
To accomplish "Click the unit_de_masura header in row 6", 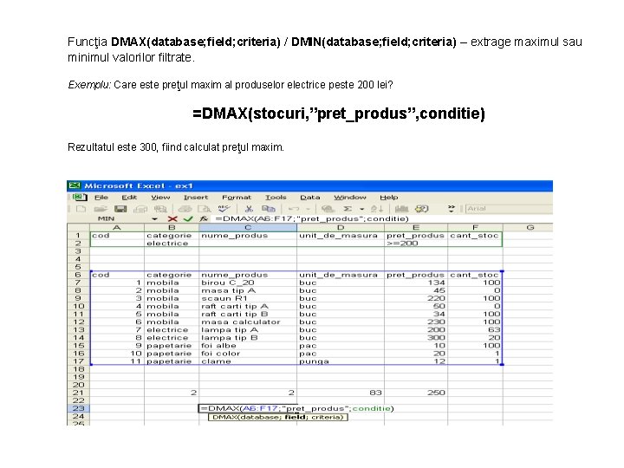I will [341, 275].
